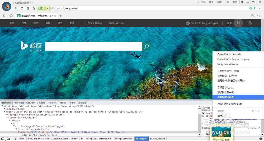This screenshot has height=141, width=264.
Task: Switch to DevTools Timeline tab
Action: point(52,103)
